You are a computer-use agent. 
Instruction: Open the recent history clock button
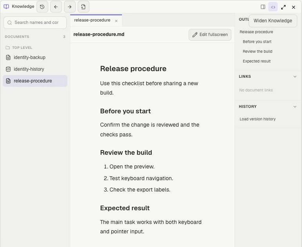(42, 7)
